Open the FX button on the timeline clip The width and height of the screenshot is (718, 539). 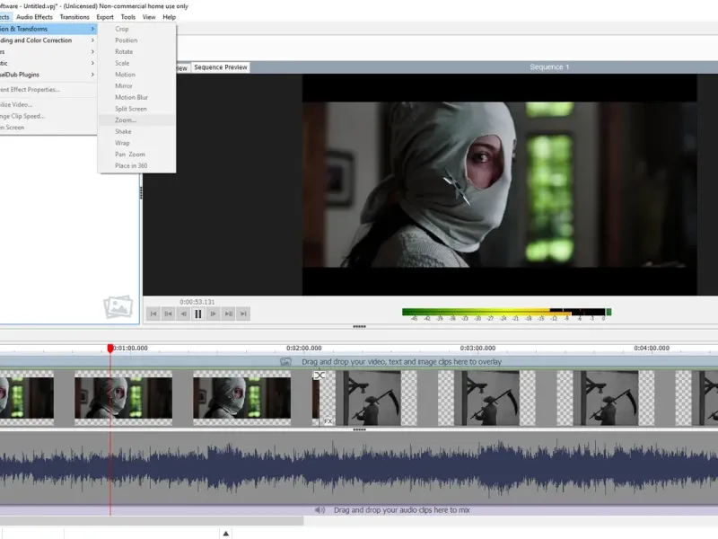click(x=328, y=420)
